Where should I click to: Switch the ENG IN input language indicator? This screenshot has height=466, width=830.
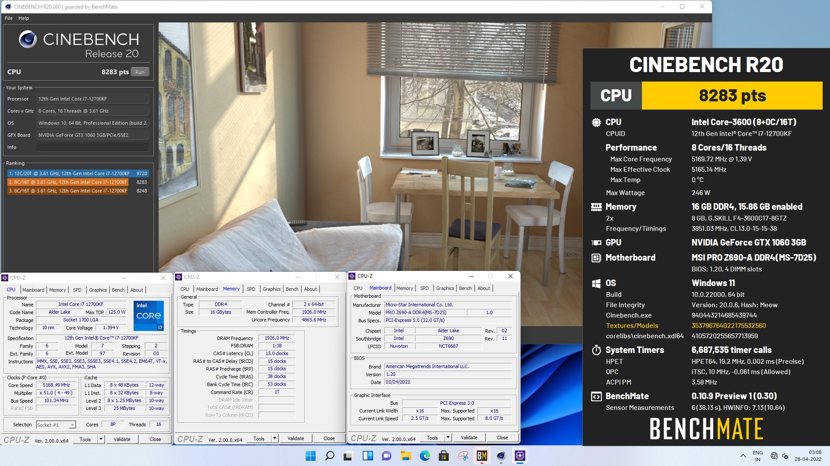pyautogui.click(x=757, y=456)
